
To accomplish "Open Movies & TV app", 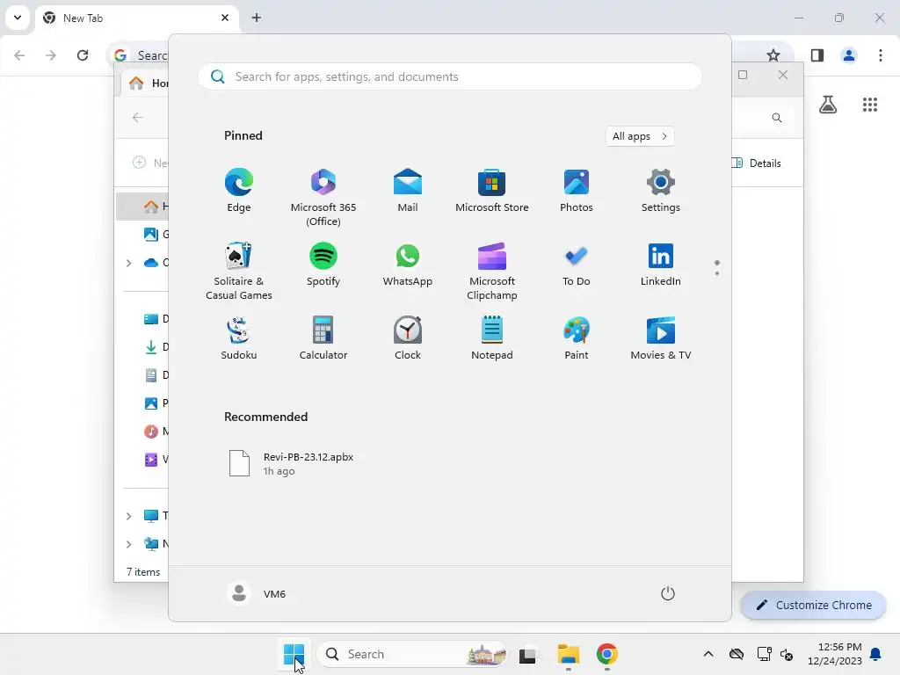I will [661, 338].
